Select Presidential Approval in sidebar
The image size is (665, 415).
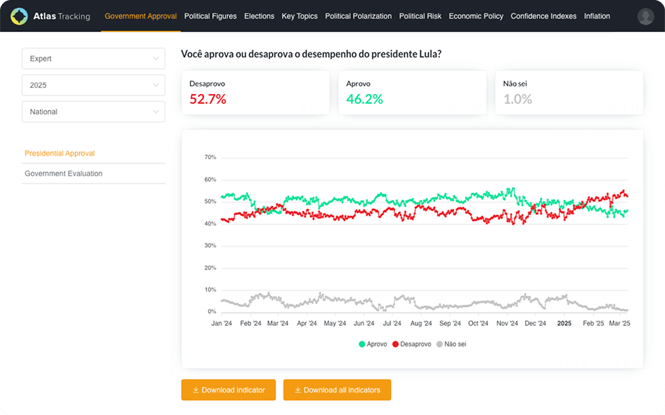coord(60,154)
